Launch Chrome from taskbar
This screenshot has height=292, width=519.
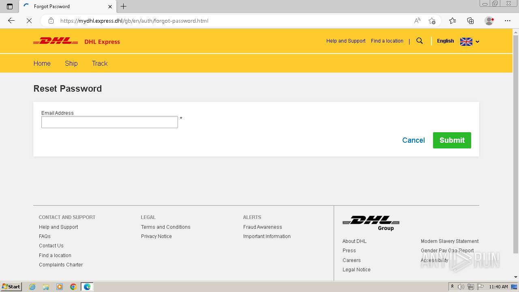coord(73,287)
